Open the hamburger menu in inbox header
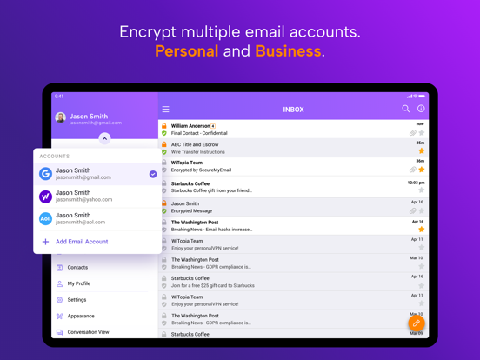This screenshot has width=480, height=360. (x=165, y=109)
